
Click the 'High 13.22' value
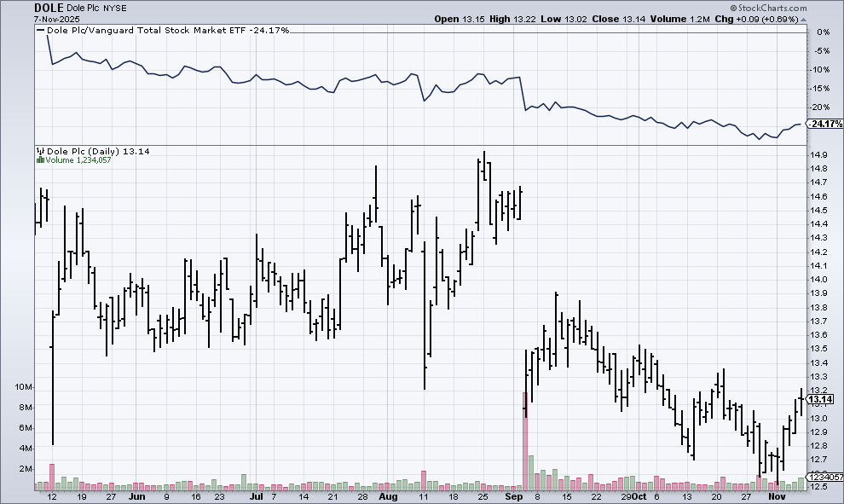[x=512, y=19]
